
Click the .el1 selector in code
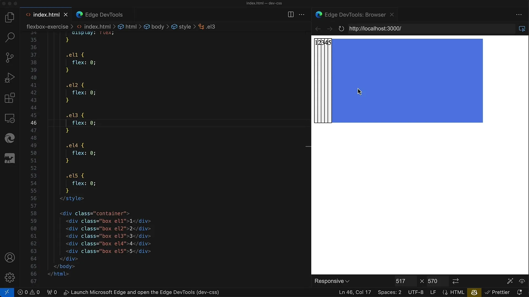point(72,55)
